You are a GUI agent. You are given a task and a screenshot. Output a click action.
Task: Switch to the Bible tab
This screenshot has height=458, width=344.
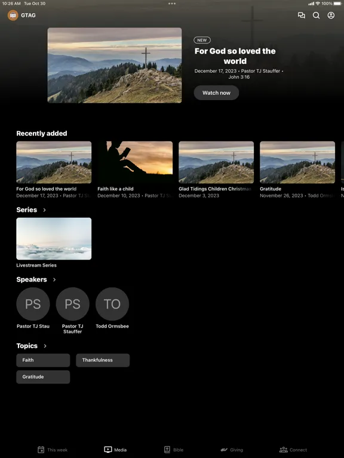point(174,450)
